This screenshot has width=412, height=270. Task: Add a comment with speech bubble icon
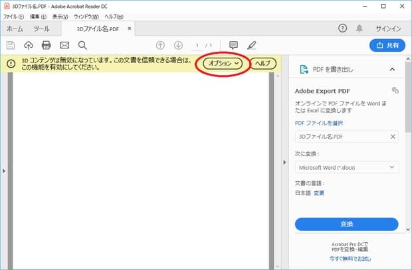[x=233, y=45]
